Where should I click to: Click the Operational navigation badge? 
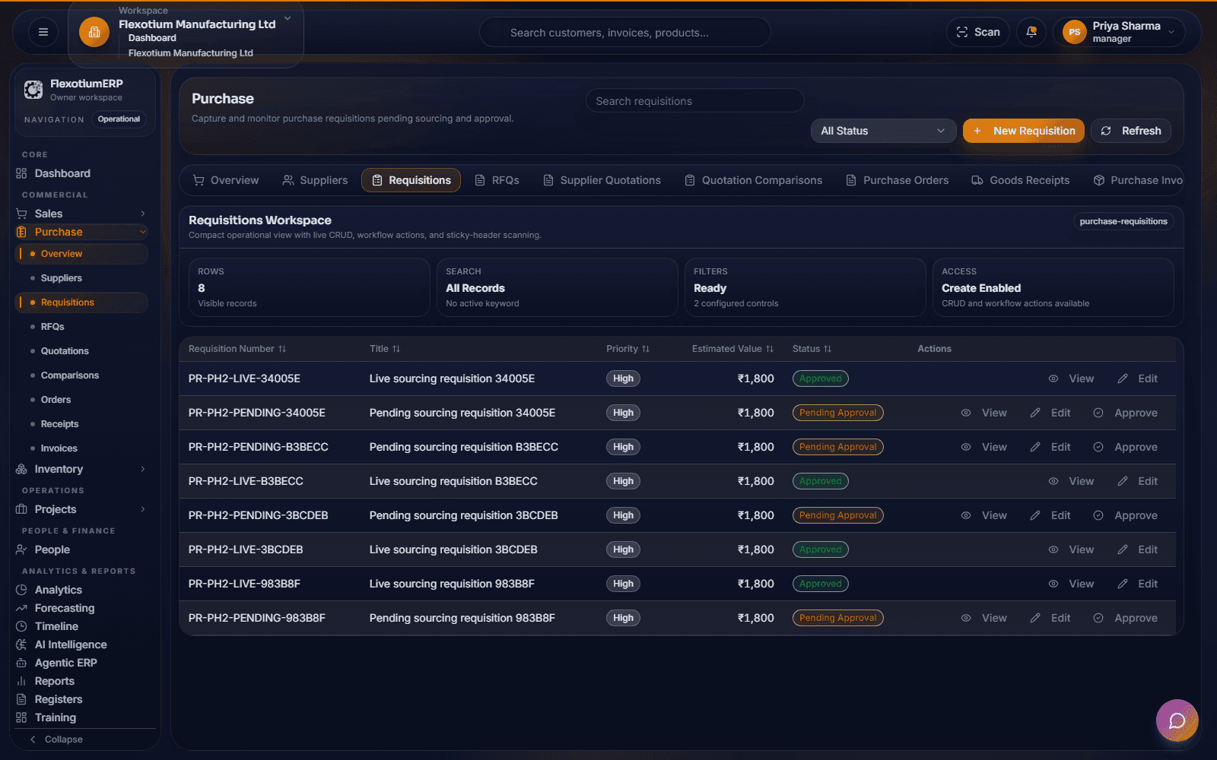[119, 119]
